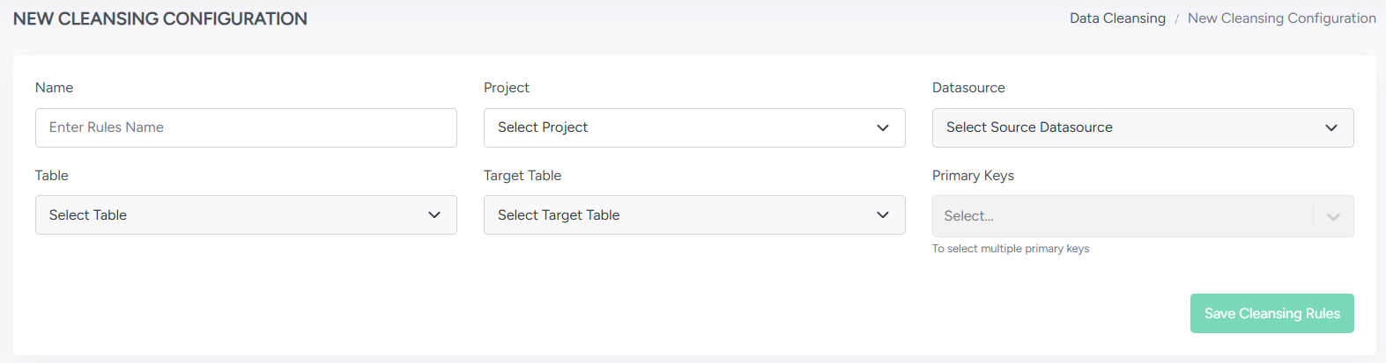
Task: Click the Datasource field label
Action: pyautogui.click(x=968, y=88)
